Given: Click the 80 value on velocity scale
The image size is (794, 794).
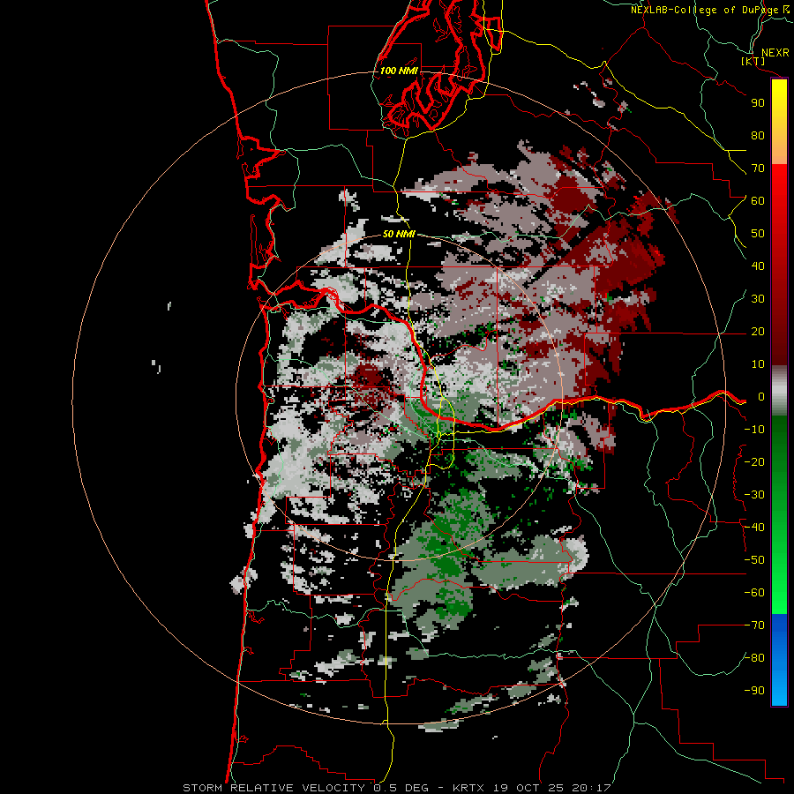Looking at the screenshot, I should [758, 136].
